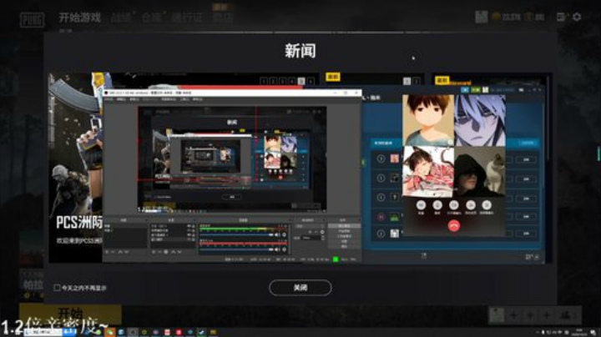The height and width of the screenshot is (337, 601).
Task: Remove scene with OBS scenes minus icon
Action: coord(113,252)
